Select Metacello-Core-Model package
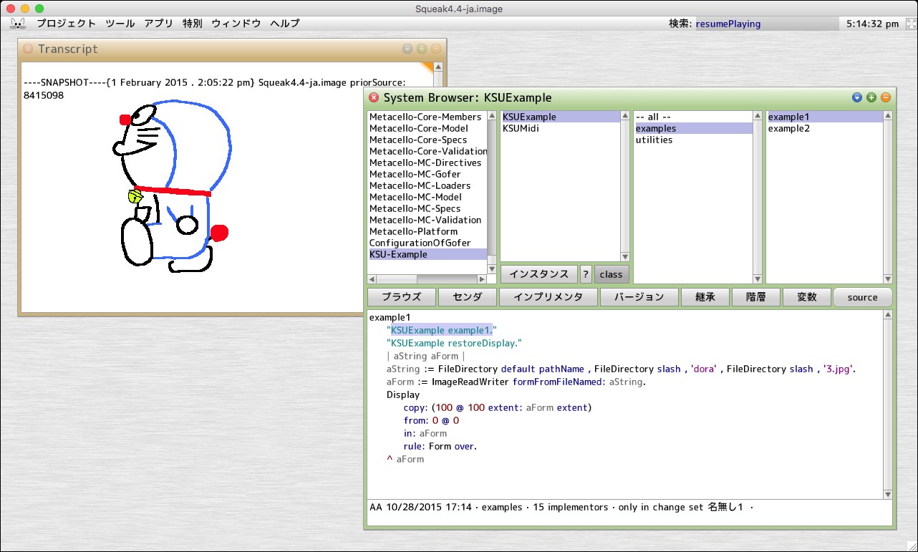This screenshot has height=552, width=918. (427, 128)
